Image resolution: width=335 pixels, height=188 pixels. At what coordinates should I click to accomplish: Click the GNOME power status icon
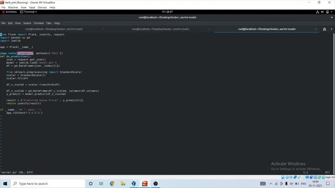click(327, 12)
